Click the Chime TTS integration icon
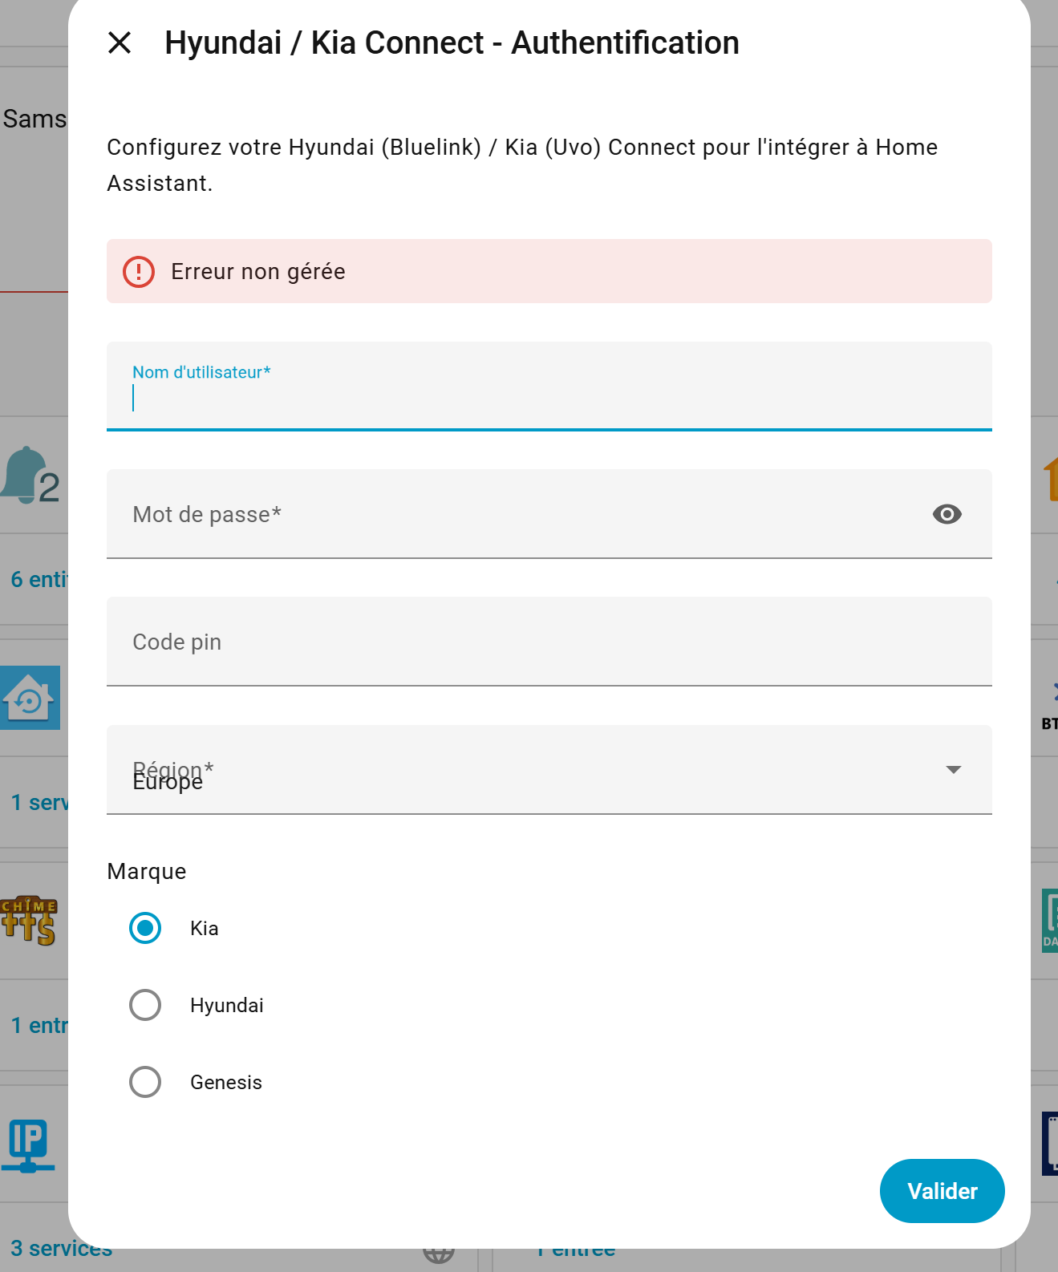Image resolution: width=1058 pixels, height=1272 pixels. (30, 920)
